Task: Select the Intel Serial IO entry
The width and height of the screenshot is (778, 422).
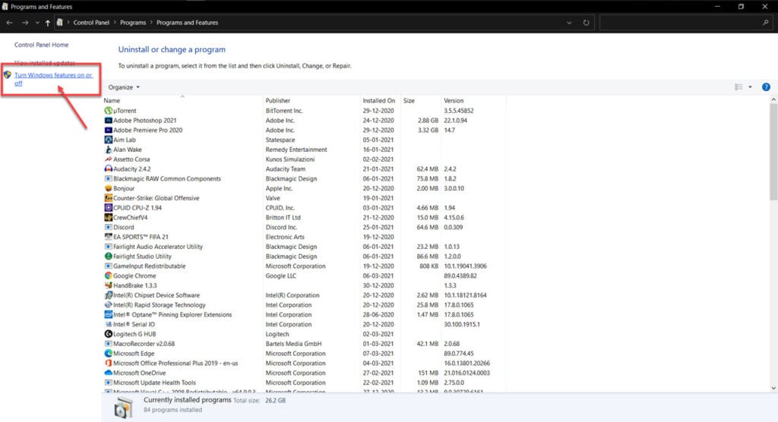Action: coord(304,324)
